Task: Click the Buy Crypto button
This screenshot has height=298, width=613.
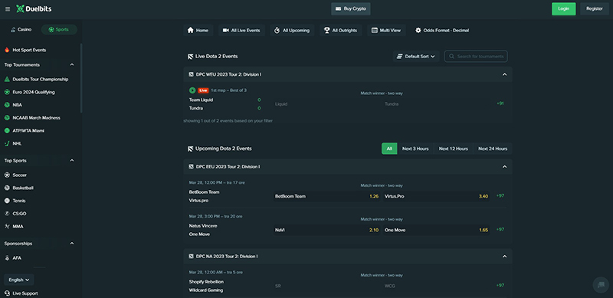Action: (351, 8)
